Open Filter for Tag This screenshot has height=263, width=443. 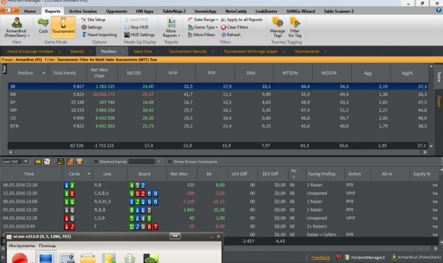coord(295,27)
